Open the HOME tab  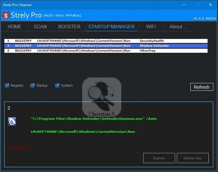click(15, 27)
